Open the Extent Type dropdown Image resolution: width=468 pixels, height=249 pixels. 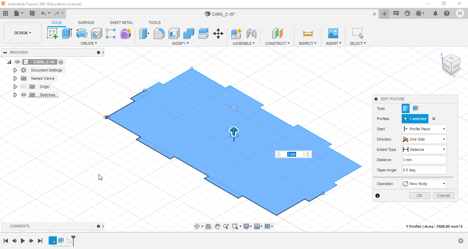click(x=424, y=149)
